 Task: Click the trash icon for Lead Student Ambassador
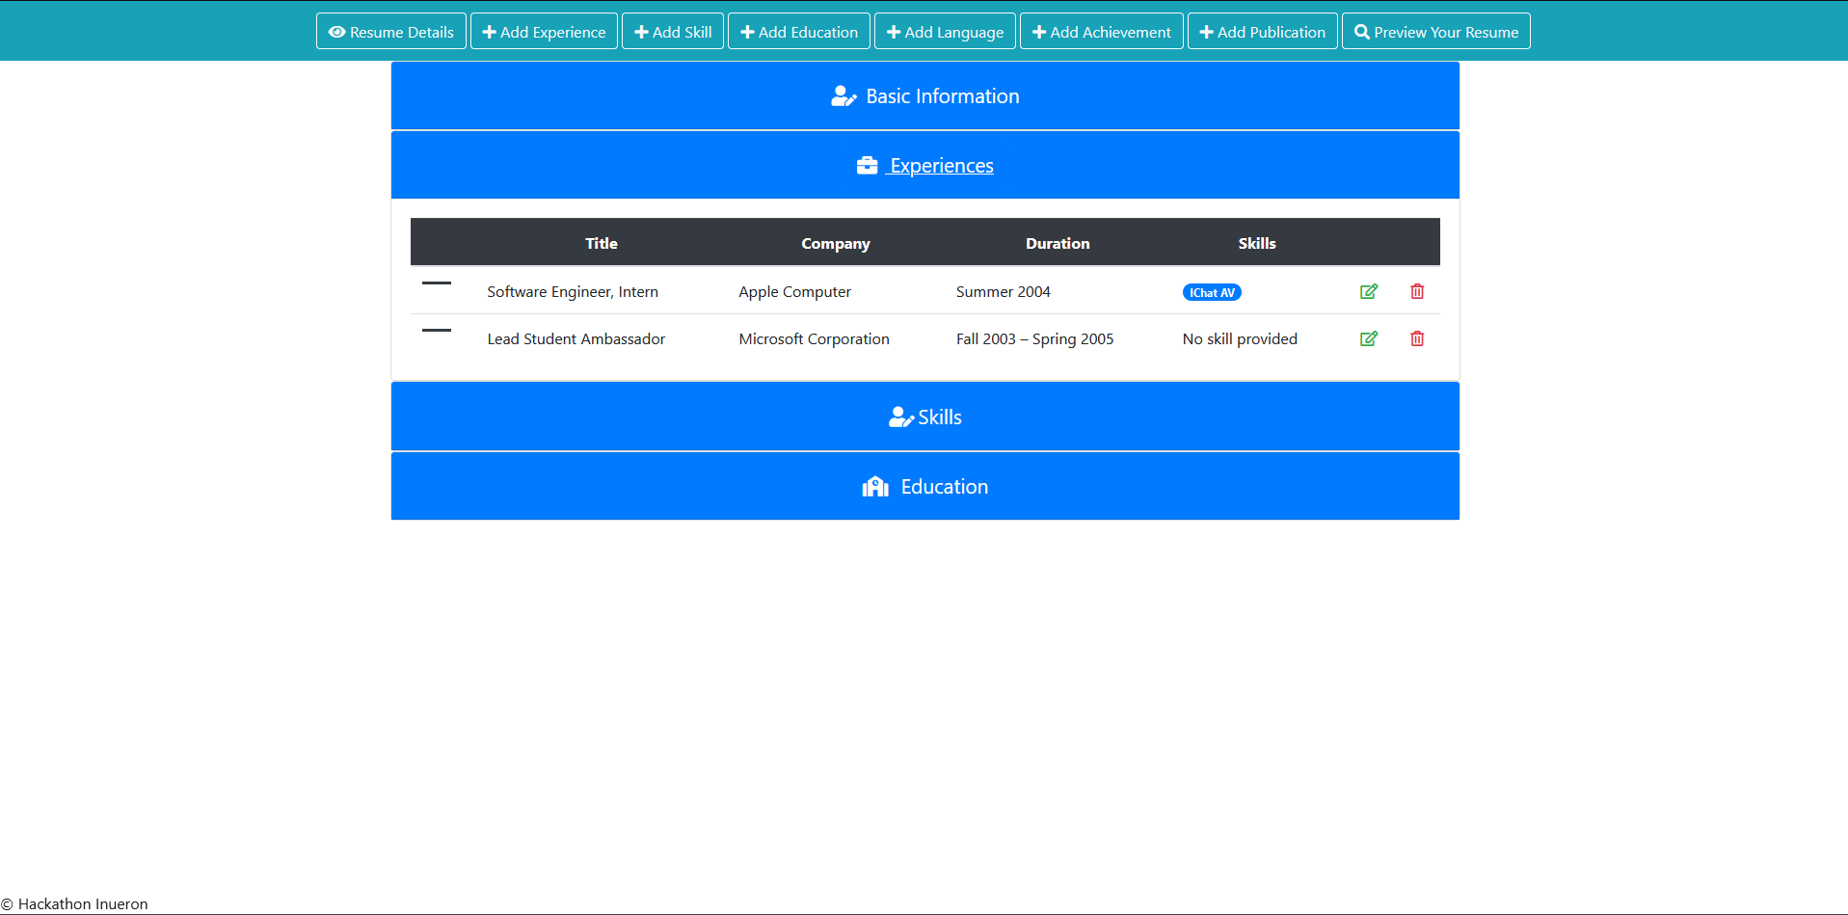coord(1417,338)
